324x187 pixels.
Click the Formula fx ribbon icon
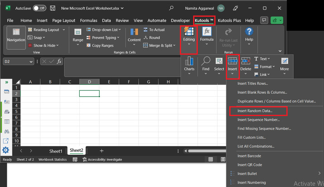point(207,35)
